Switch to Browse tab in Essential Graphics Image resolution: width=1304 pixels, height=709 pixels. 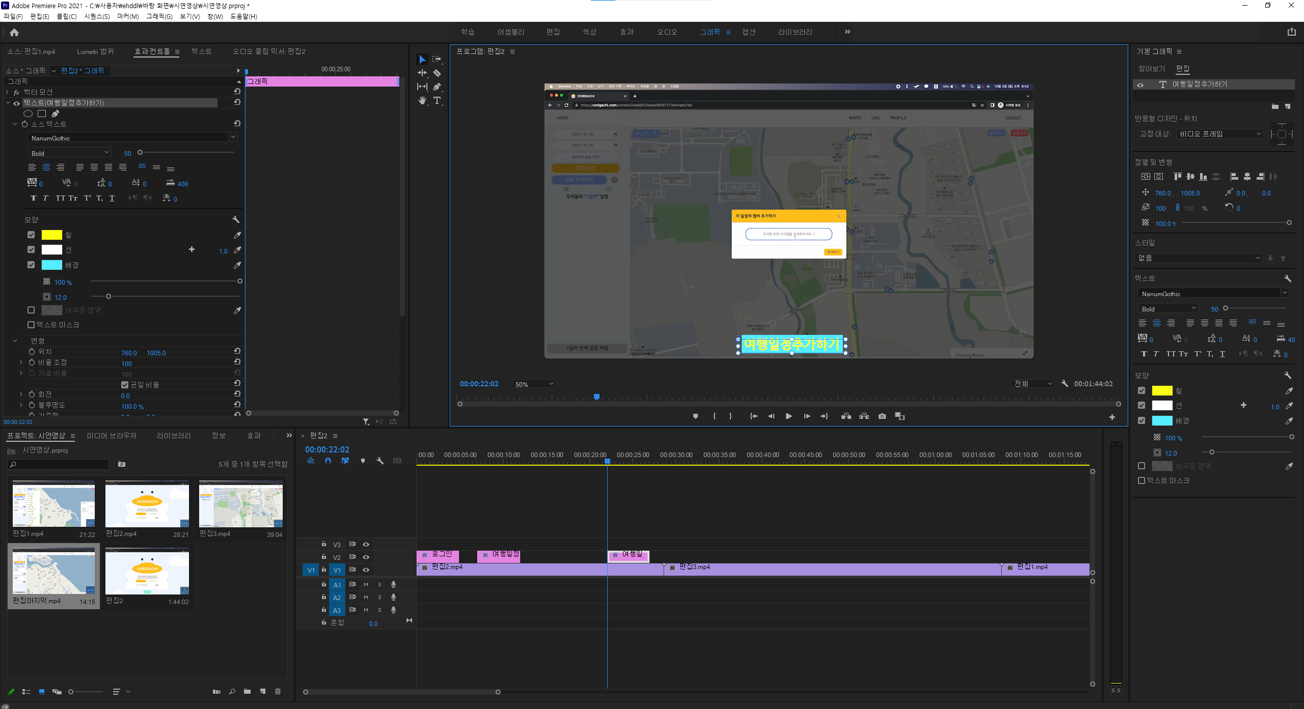[x=1151, y=69]
